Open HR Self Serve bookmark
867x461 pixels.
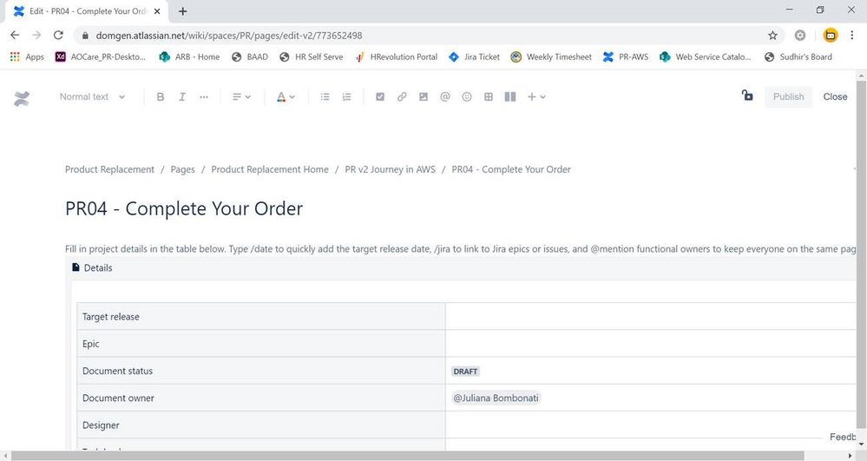pyautogui.click(x=312, y=56)
